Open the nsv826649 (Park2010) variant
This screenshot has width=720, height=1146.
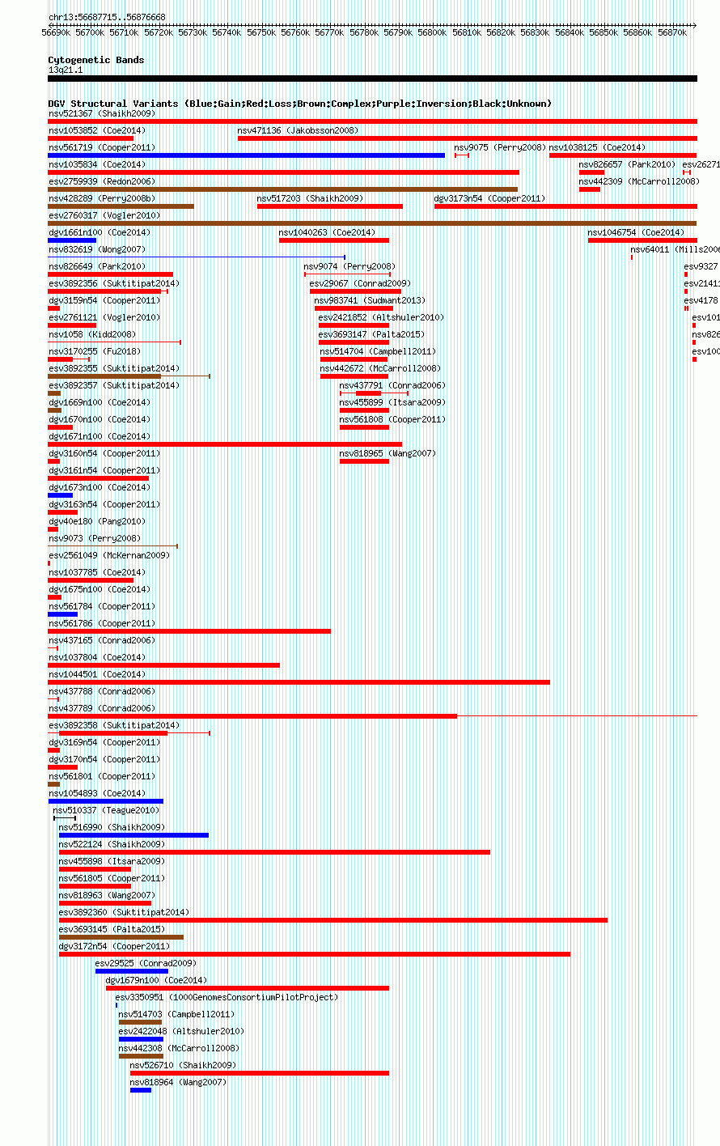pos(97,266)
